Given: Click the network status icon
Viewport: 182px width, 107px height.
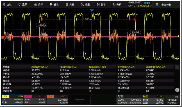Looking at the screenshot, I should [177, 96].
